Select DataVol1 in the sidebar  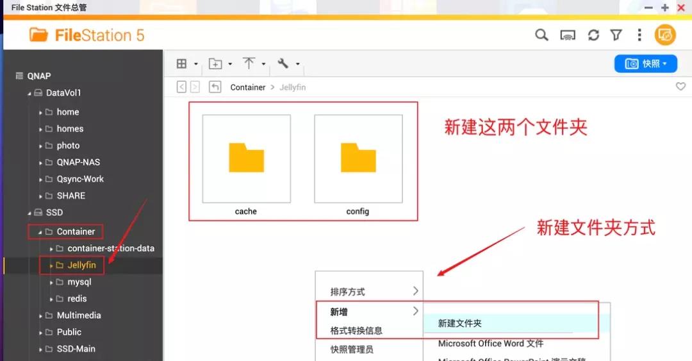tap(63, 93)
